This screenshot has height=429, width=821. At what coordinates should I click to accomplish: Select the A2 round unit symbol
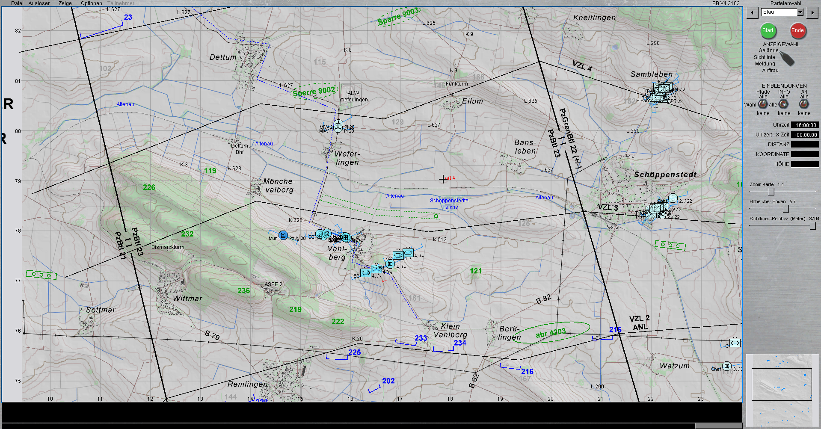coord(390,263)
